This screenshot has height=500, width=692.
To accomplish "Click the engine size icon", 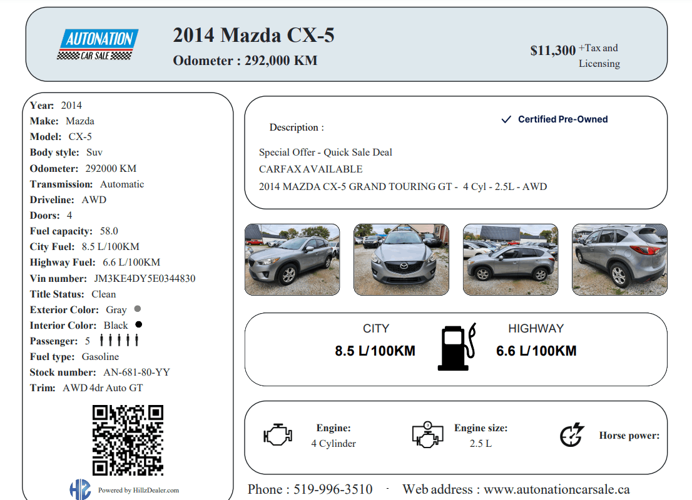I will pyautogui.click(x=427, y=435).
